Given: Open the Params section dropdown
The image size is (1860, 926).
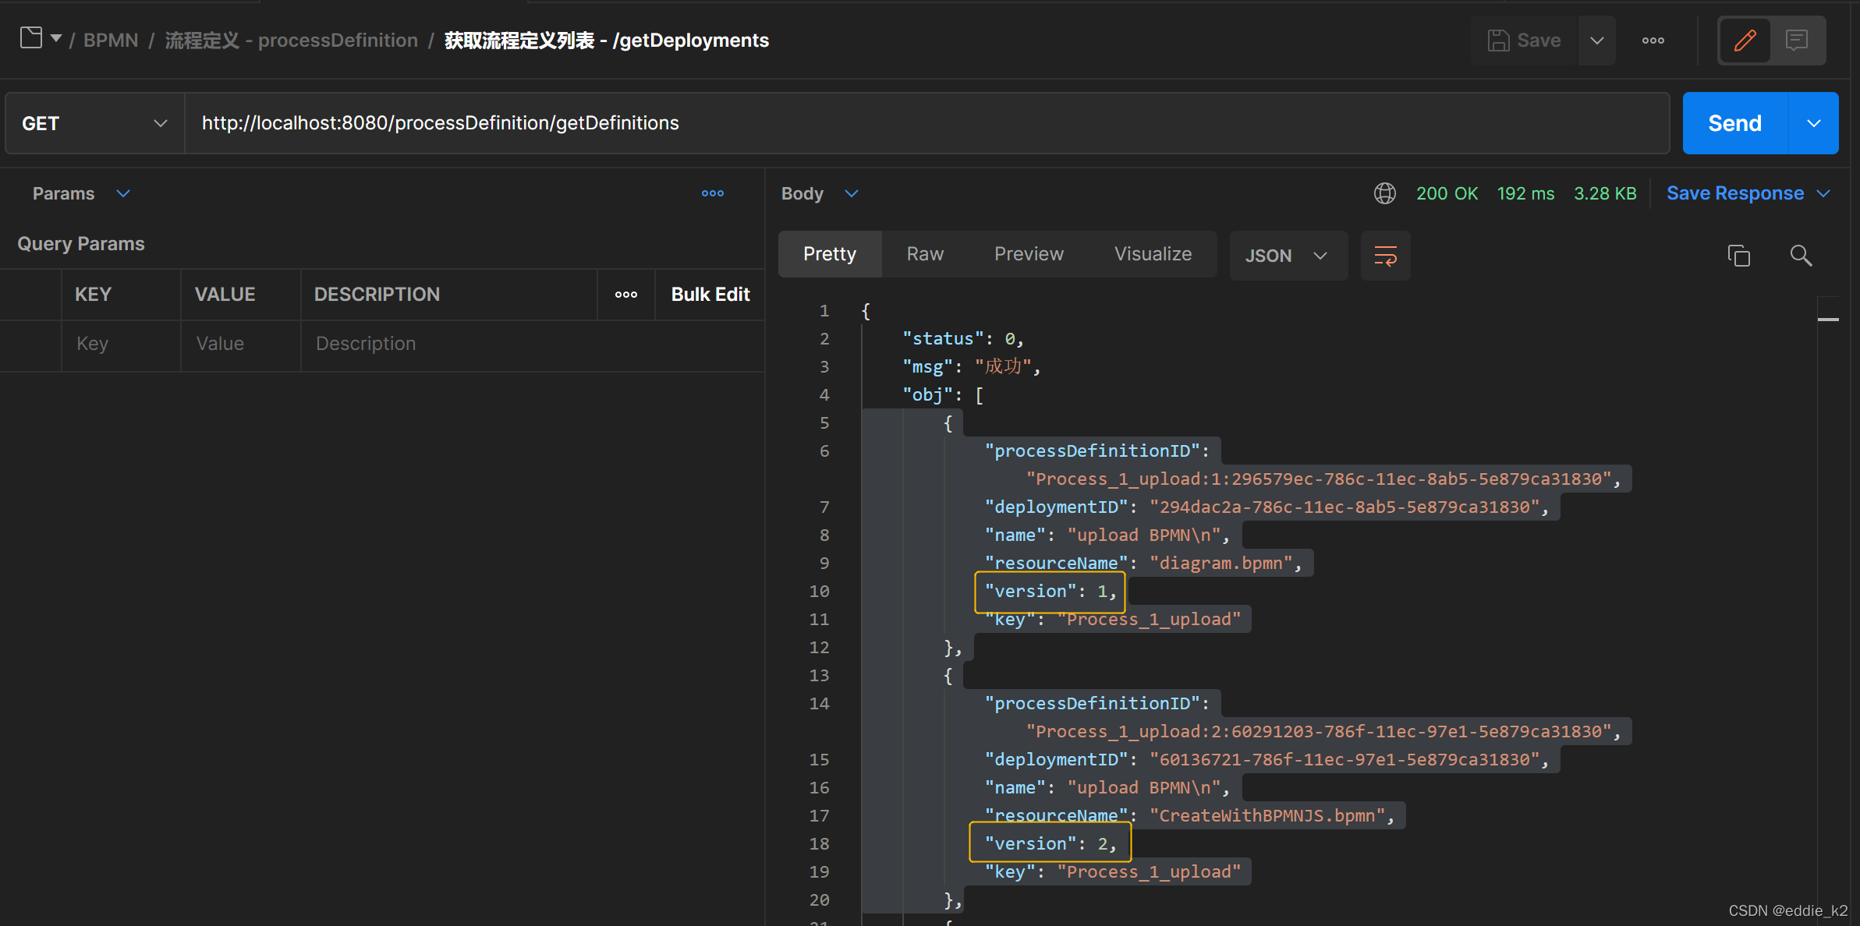Looking at the screenshot, I should pyautogui.click(x=81, y=193).
